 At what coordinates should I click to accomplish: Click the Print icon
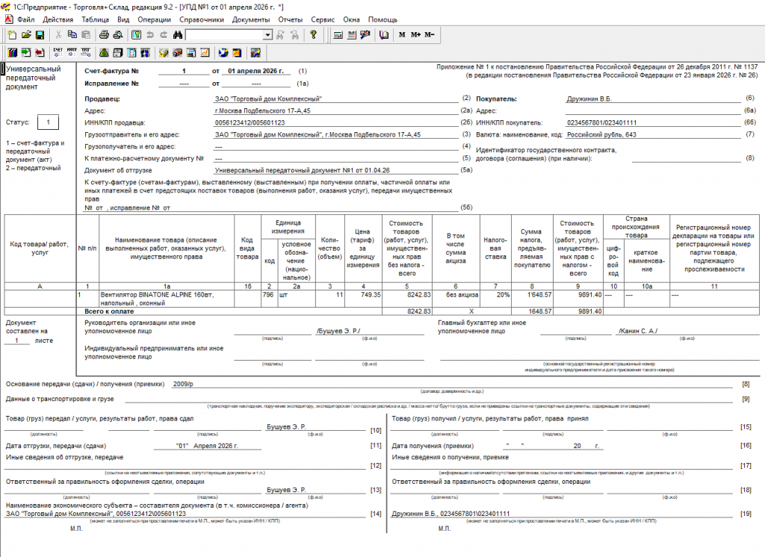(x=104, y=34)
